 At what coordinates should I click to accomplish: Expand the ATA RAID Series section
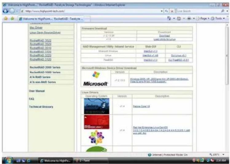pos(40,77)
